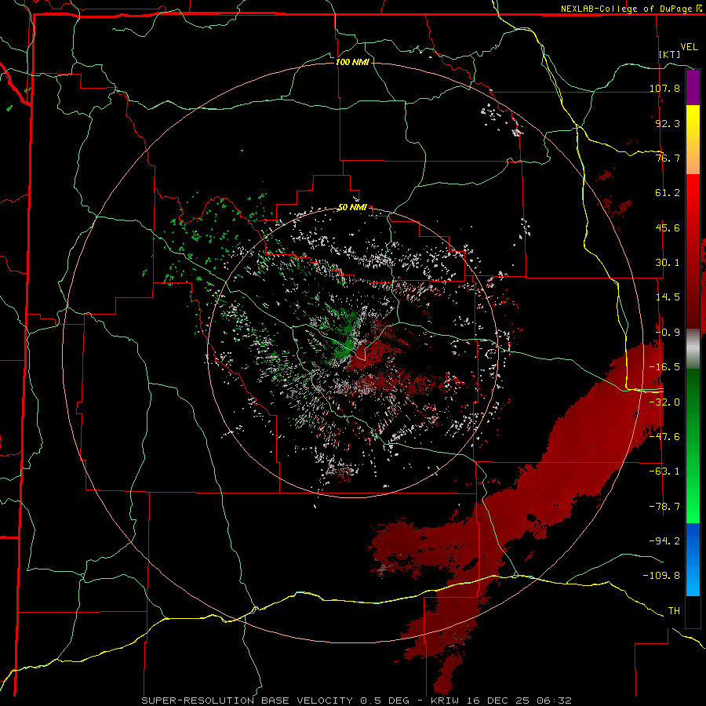Click the blue segment of velocity color bar
Viewport: 706px width, 706px height.
693,559
